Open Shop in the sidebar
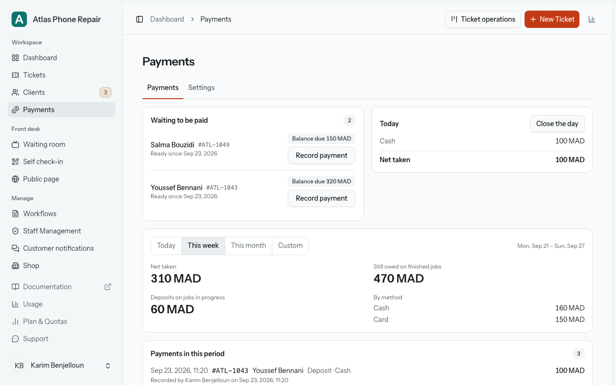616x385 pixels. tap(62, 266)
